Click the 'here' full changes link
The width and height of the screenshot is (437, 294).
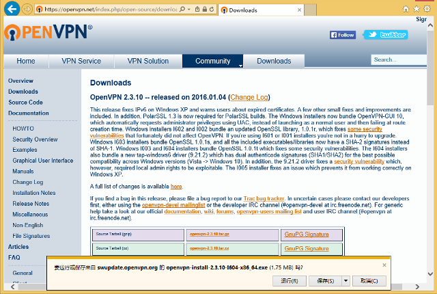click(176, 187)
